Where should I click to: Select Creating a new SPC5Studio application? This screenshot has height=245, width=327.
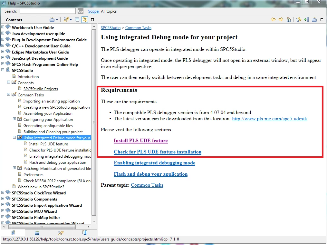[56, 107]
